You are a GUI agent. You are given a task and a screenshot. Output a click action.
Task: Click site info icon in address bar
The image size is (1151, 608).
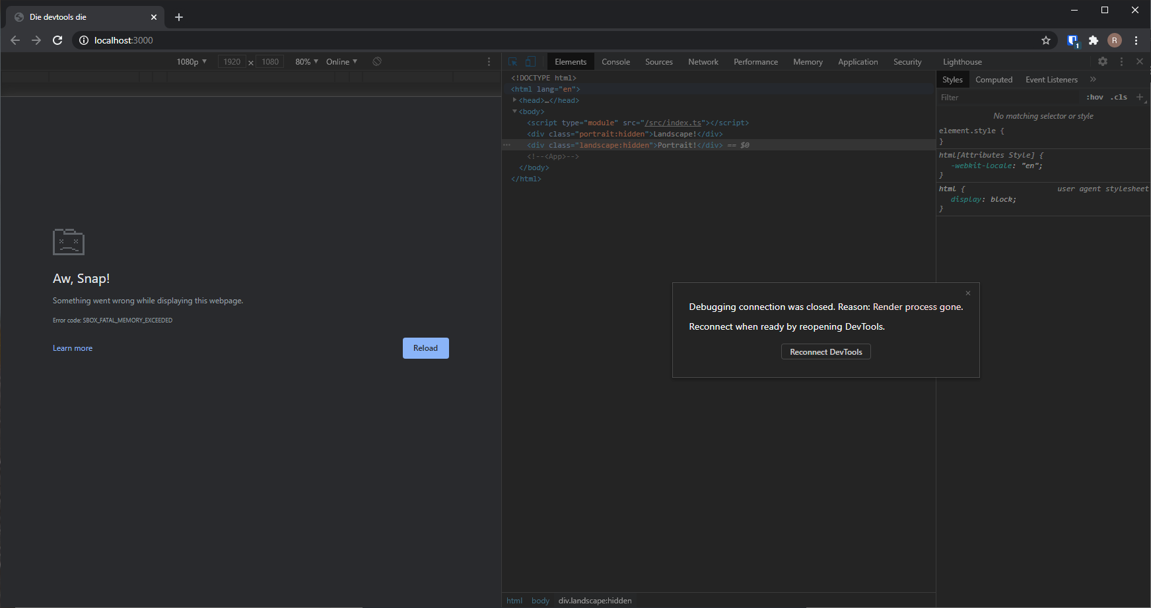(84, 40)
